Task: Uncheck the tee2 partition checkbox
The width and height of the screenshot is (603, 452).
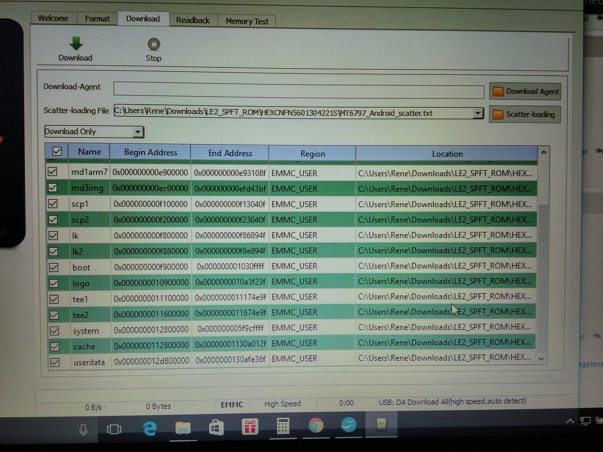Action: (x=54, y=315)
